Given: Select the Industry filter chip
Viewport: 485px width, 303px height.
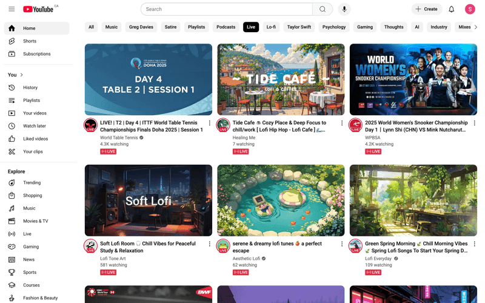Looking at the screenshot, I should pyautogui.click(x=439, y=27).
